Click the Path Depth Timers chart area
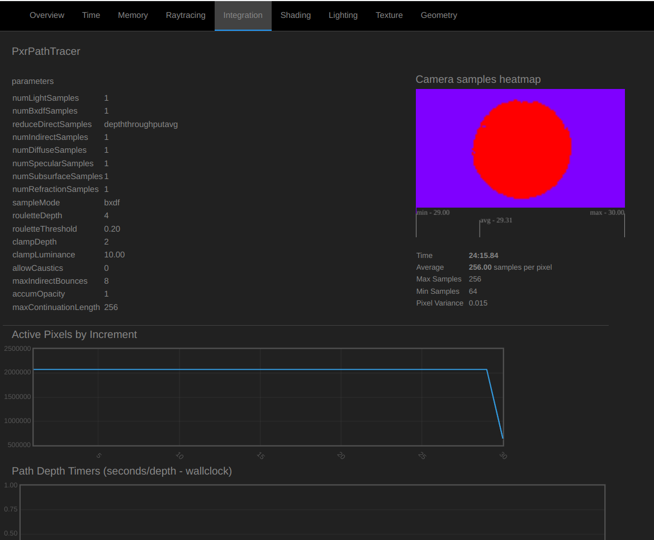Viewport: 654px width, 540px height. [312, 512]
